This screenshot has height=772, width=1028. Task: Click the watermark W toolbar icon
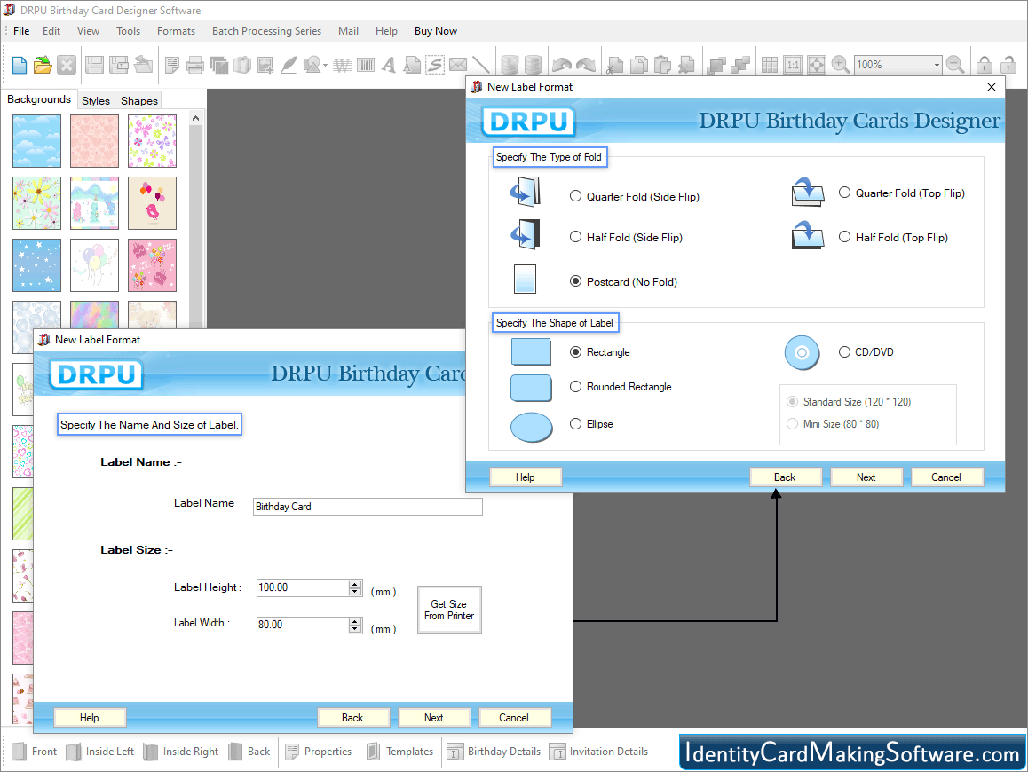(x=343, y=65)
